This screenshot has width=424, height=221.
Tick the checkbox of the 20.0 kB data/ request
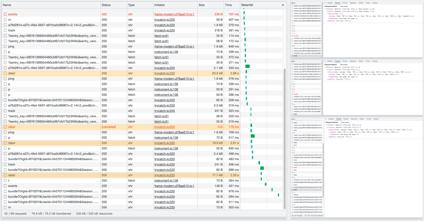point(5,73)
